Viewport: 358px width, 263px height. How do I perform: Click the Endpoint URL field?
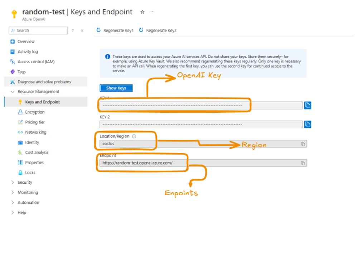[x=203, y=163]
